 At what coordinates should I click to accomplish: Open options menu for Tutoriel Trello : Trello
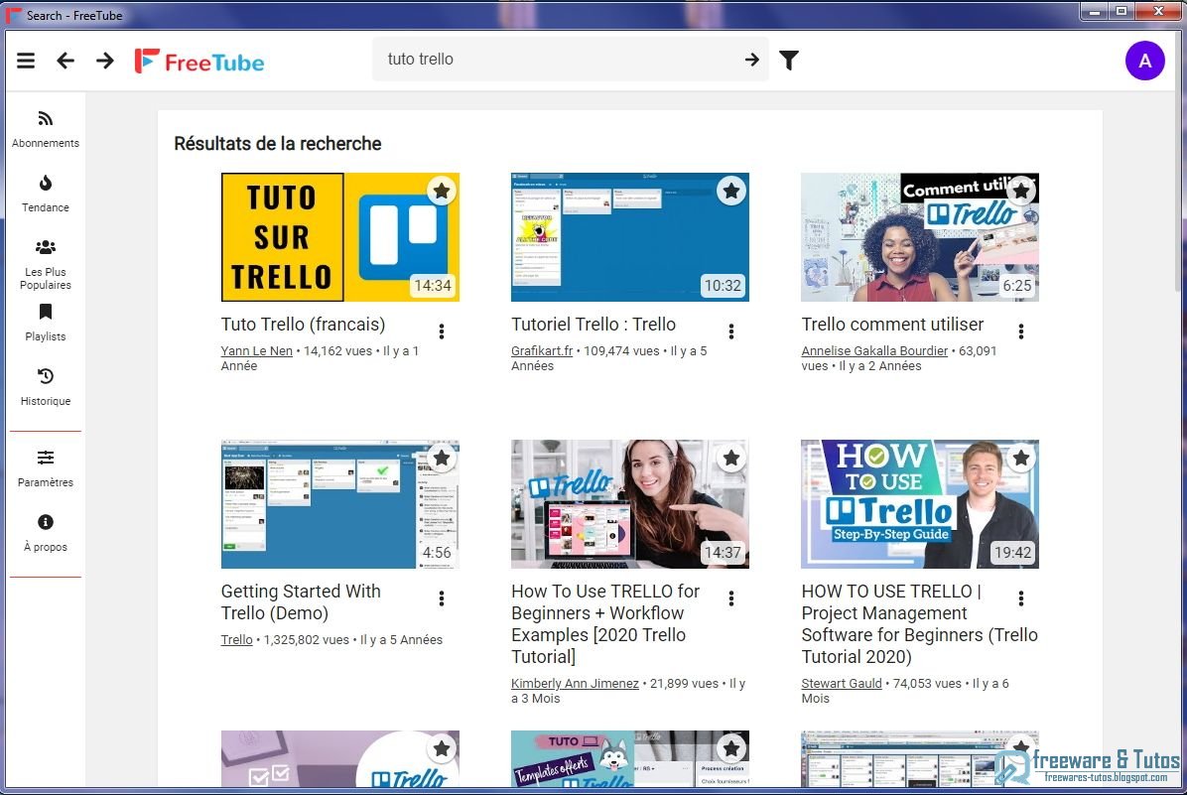(x=730, y=331)
